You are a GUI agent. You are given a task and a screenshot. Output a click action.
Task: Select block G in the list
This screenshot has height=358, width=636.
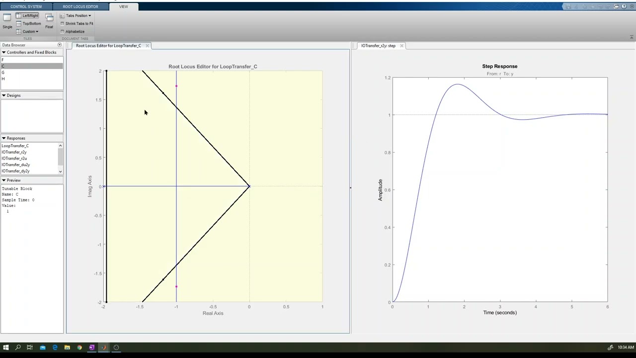pos(32,73)
